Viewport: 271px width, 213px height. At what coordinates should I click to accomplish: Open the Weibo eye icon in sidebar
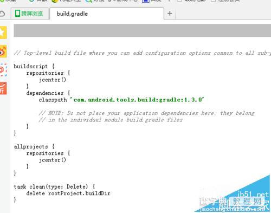click(3, 51)
